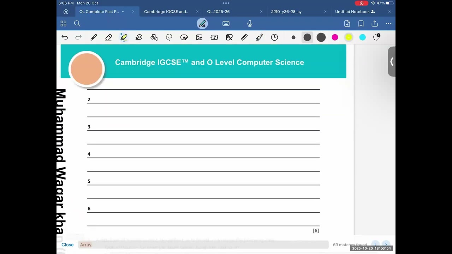
Task: Choose the smallest stroke thickness dot
Action: tap(293, 37)
